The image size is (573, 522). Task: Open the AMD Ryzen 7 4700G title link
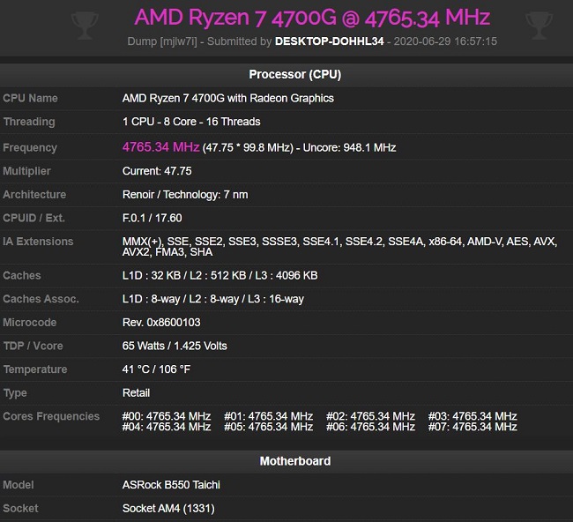tap(312, 18)
